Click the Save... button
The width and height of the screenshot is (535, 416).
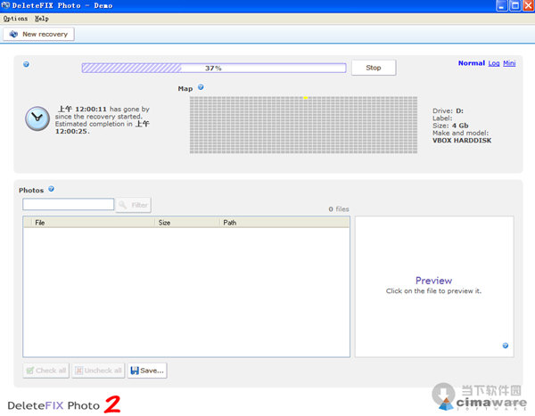147,371
